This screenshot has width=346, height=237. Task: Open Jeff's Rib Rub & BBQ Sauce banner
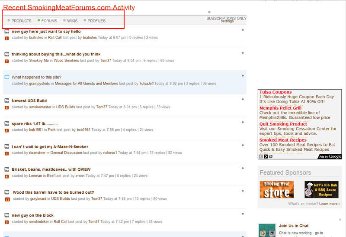click(x=321, y=190)
